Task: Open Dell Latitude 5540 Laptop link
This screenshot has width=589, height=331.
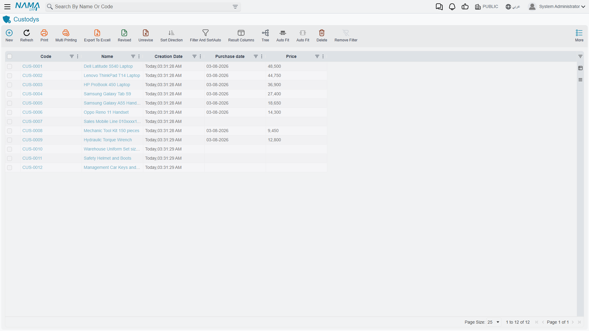Action: click(108, 66)
